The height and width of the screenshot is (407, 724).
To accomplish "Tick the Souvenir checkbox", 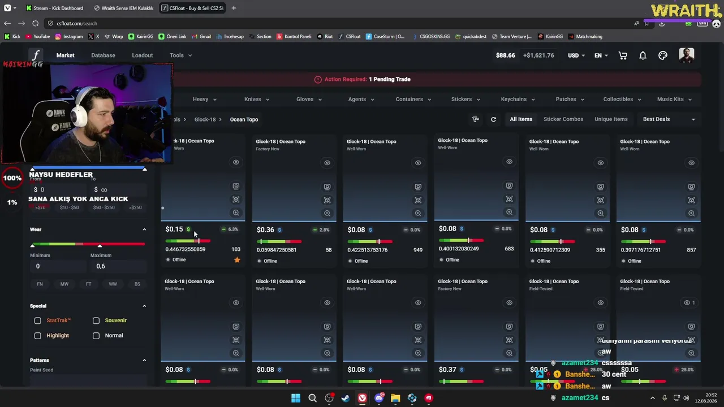I will point(96,321).
